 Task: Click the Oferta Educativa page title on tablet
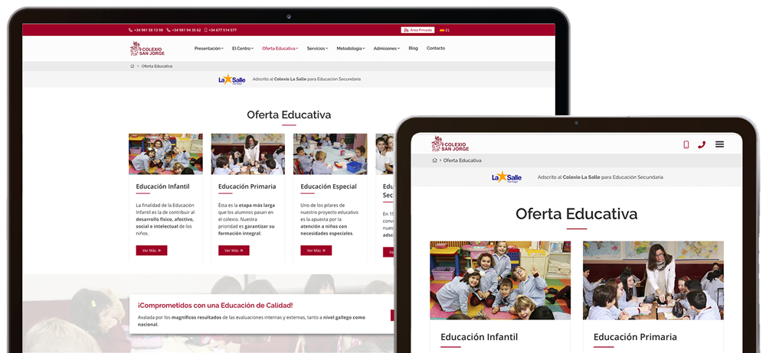pos(577,214)
